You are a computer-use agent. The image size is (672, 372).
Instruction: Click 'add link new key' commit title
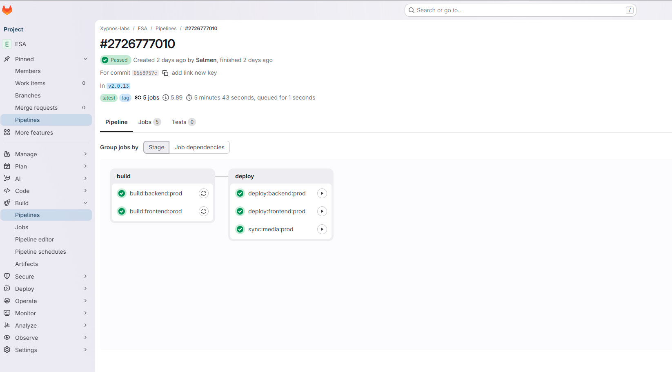[194, 73]
